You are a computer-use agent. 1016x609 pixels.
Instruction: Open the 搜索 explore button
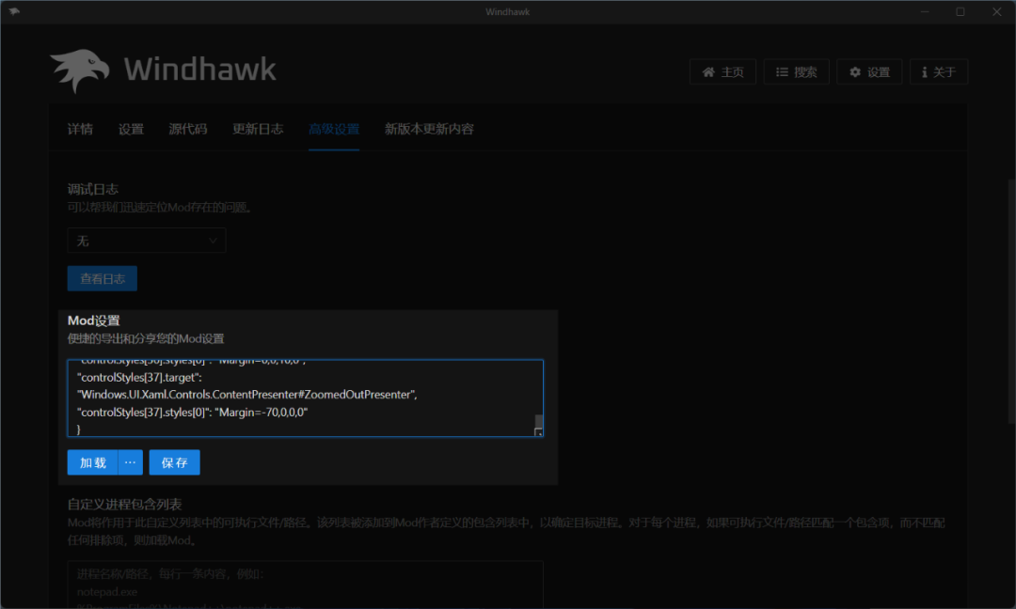[797, 71]
